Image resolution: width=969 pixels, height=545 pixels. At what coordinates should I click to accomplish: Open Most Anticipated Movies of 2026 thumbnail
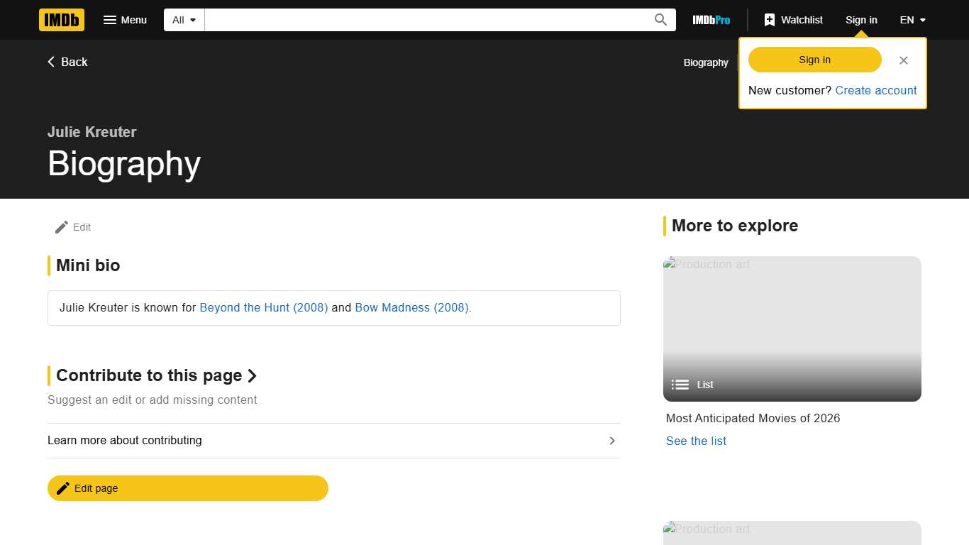coord(792,329)
